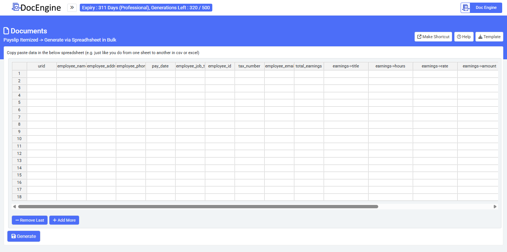Image resolution: width=507 pixels, height=252 pixels.
Task: Click the first cell under urid column
Action: [42, 73]
